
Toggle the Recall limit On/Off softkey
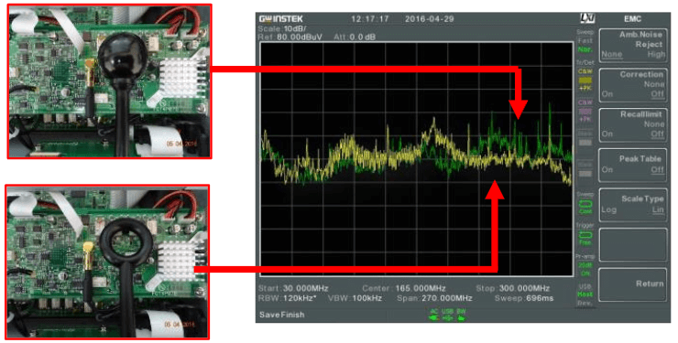pos(632,124)
